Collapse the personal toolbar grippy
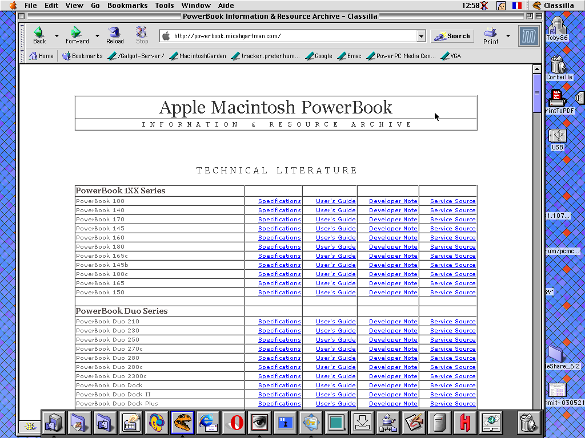This screenshot has width=585, height=438. click(22, 56)
